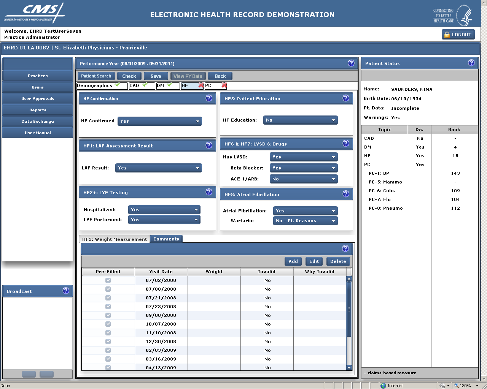Image resolution: width=487 pixels, height=389 pixels.
Task: Click the help icon in HF Confirmation panel
Action: [x=209, y=98]
